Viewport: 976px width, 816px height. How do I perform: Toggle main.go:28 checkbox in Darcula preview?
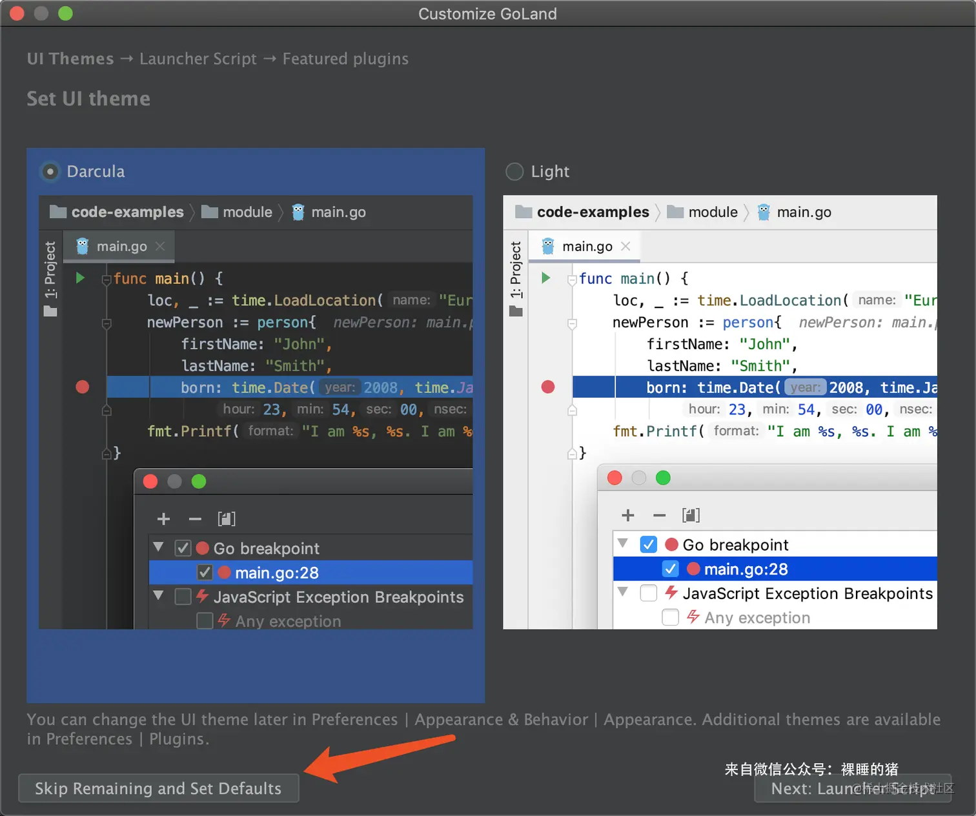(205, 573)
